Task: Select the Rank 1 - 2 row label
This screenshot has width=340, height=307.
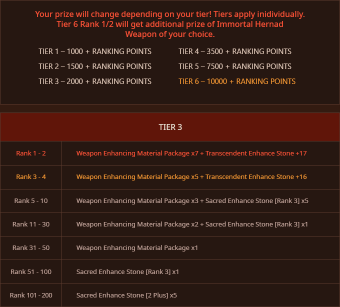Action: [31, 153]
